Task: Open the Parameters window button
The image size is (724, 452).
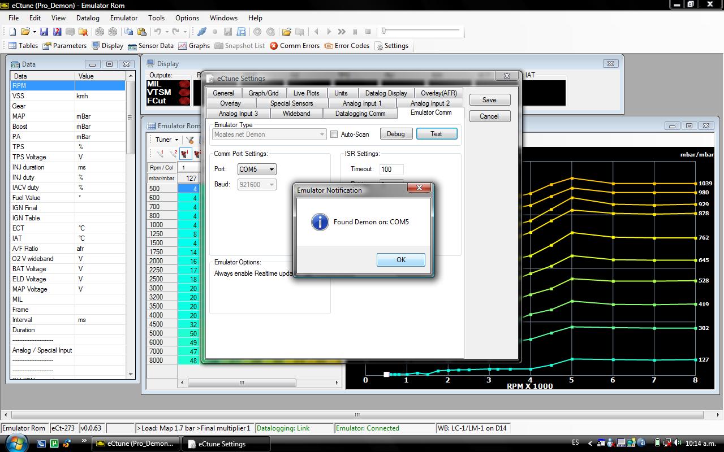Action: pyautogui.click(x=64, y=46)
